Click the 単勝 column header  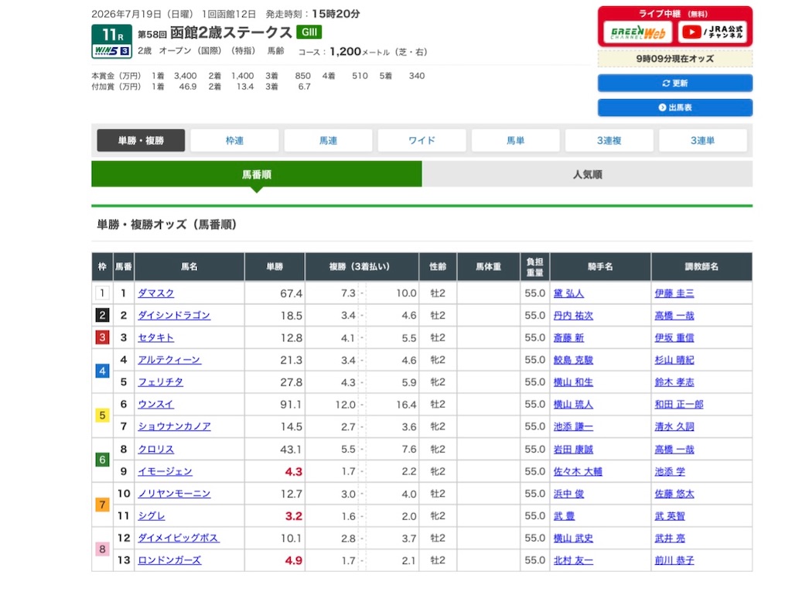pos(275,266)
